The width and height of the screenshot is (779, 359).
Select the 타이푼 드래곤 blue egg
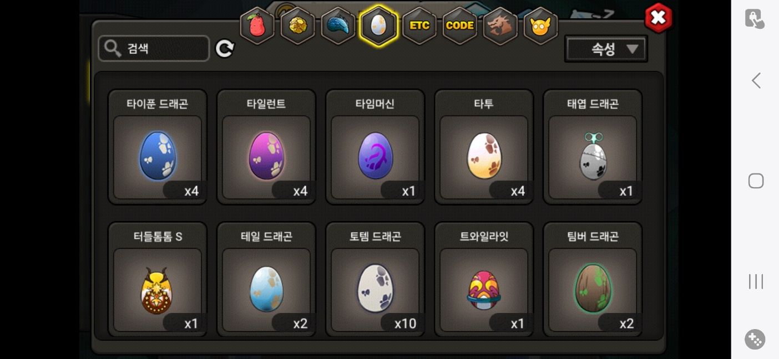[x=158, y=147]
